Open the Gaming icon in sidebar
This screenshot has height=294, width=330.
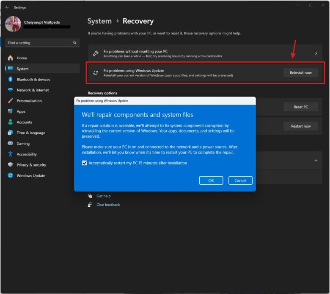[10, 144]
